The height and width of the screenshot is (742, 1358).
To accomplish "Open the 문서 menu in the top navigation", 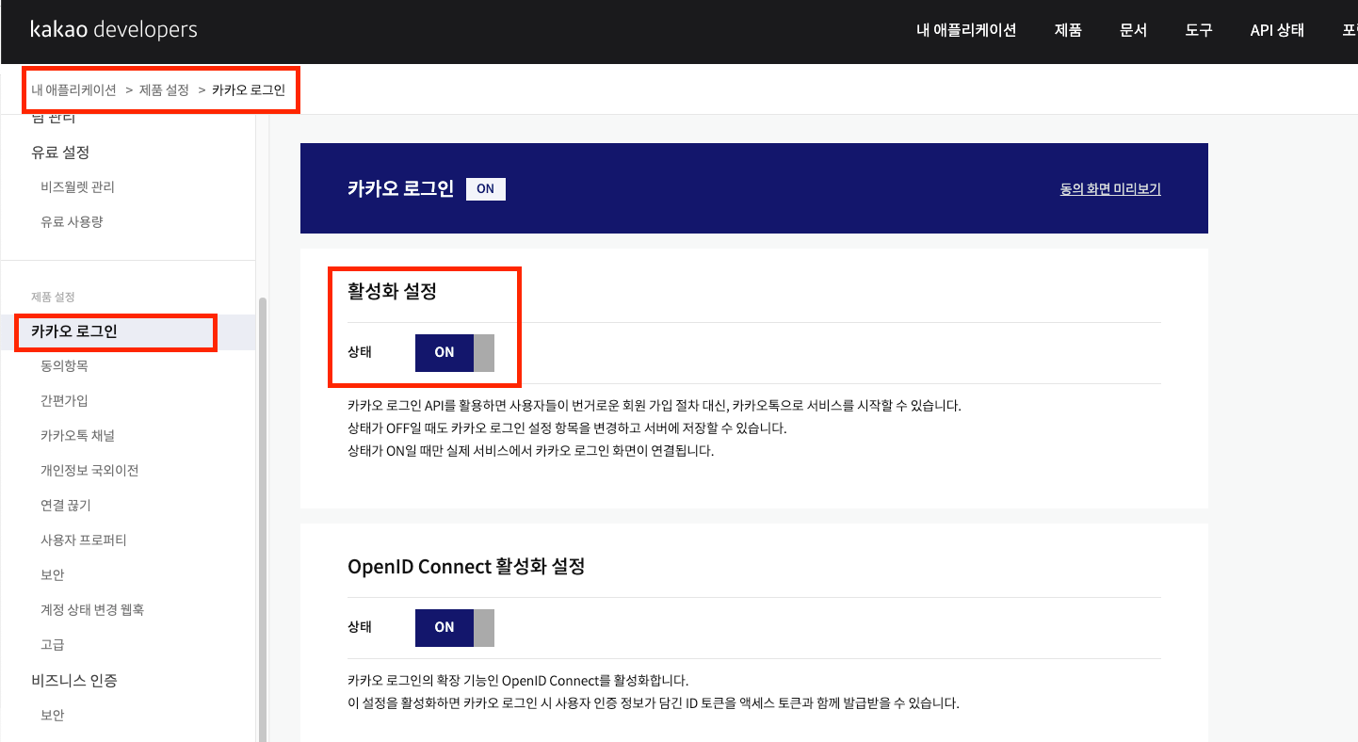I will 1134,30.
